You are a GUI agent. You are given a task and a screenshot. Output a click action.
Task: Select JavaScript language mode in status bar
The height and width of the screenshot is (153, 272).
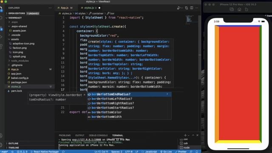pyautogui.click(x=151, y=152)
